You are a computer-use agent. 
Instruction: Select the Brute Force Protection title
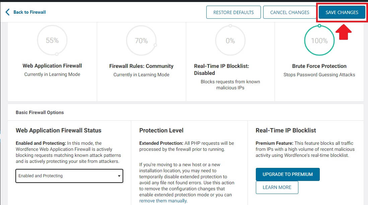point(319,66)
